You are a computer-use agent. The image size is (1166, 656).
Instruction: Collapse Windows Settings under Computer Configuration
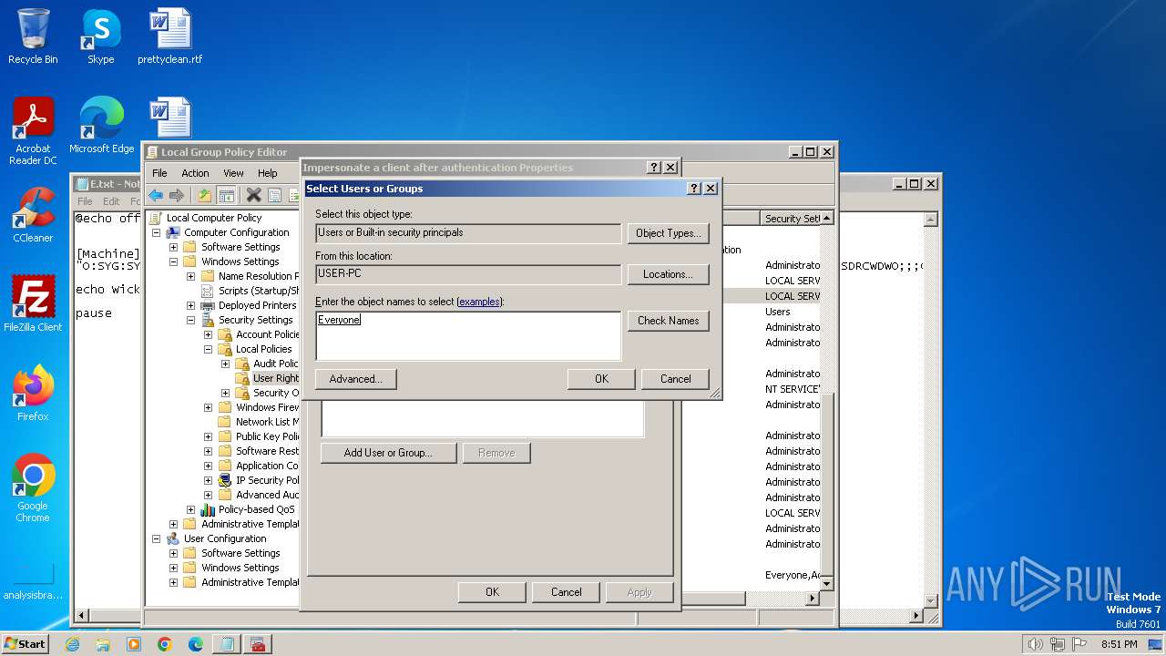(x=173, y=261)
